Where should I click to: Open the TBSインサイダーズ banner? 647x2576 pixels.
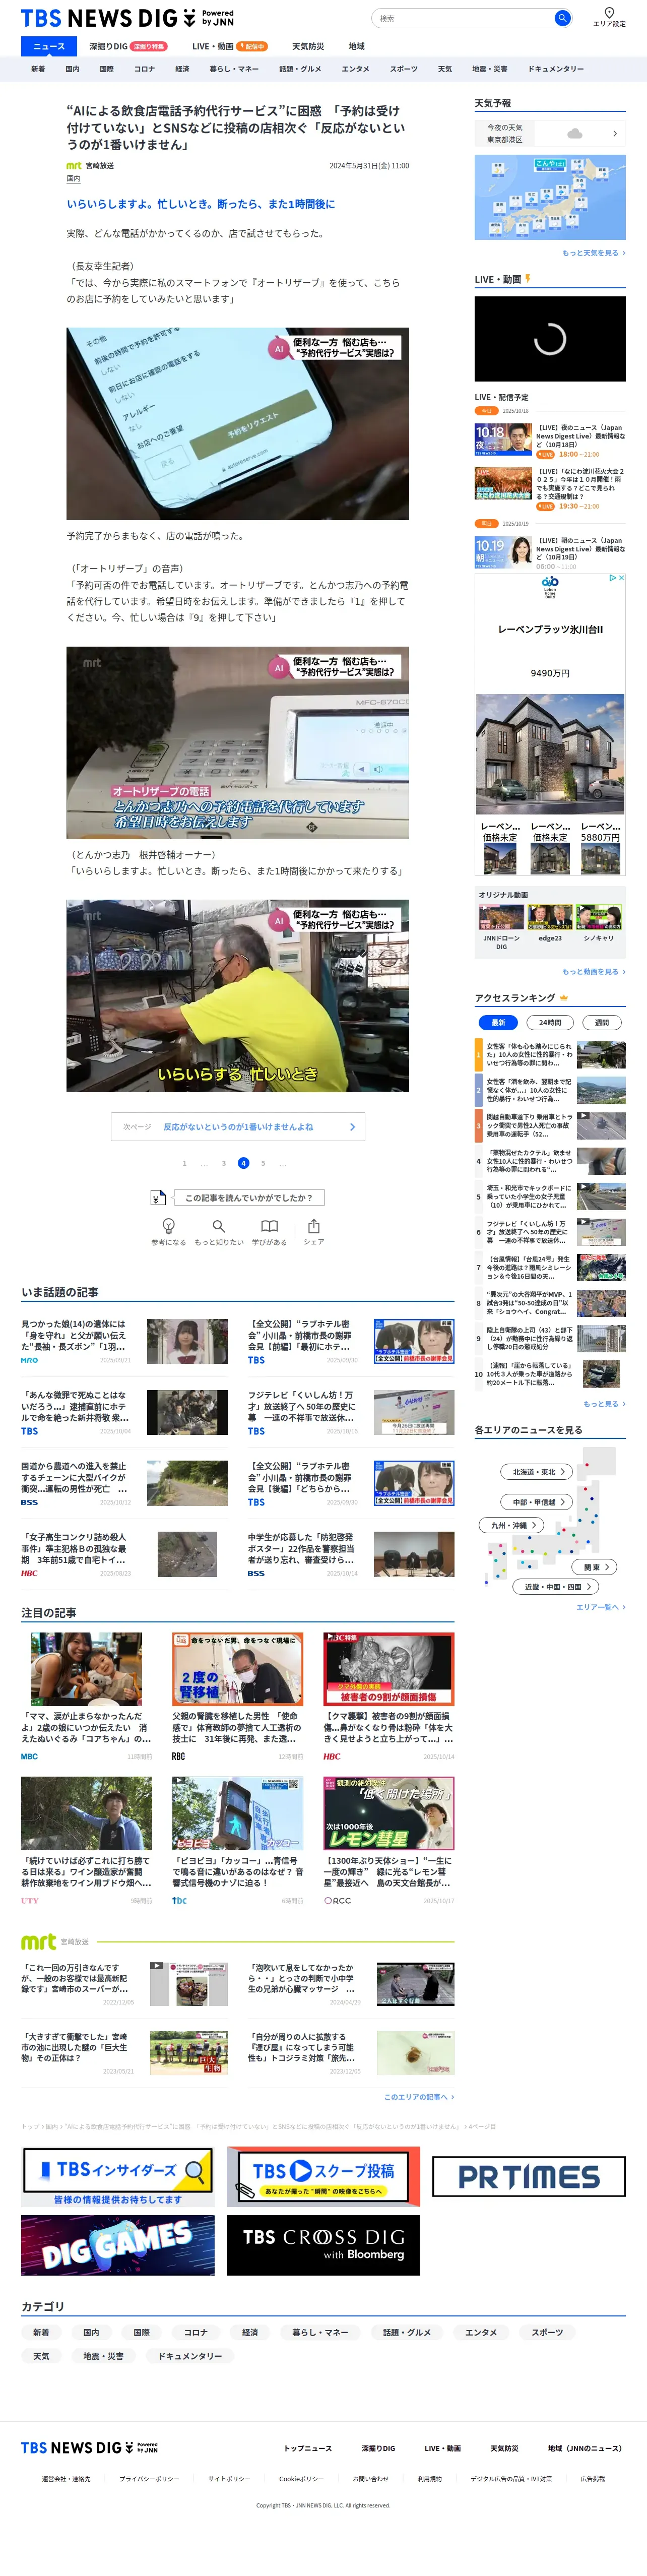tap(118, 2177)
